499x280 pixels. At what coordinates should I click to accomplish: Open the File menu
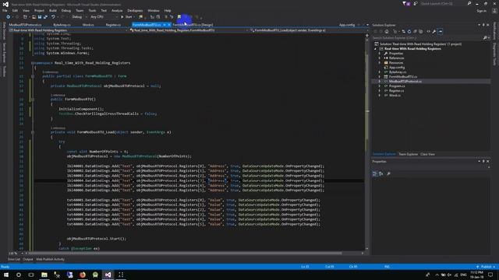tap(5, 10)
